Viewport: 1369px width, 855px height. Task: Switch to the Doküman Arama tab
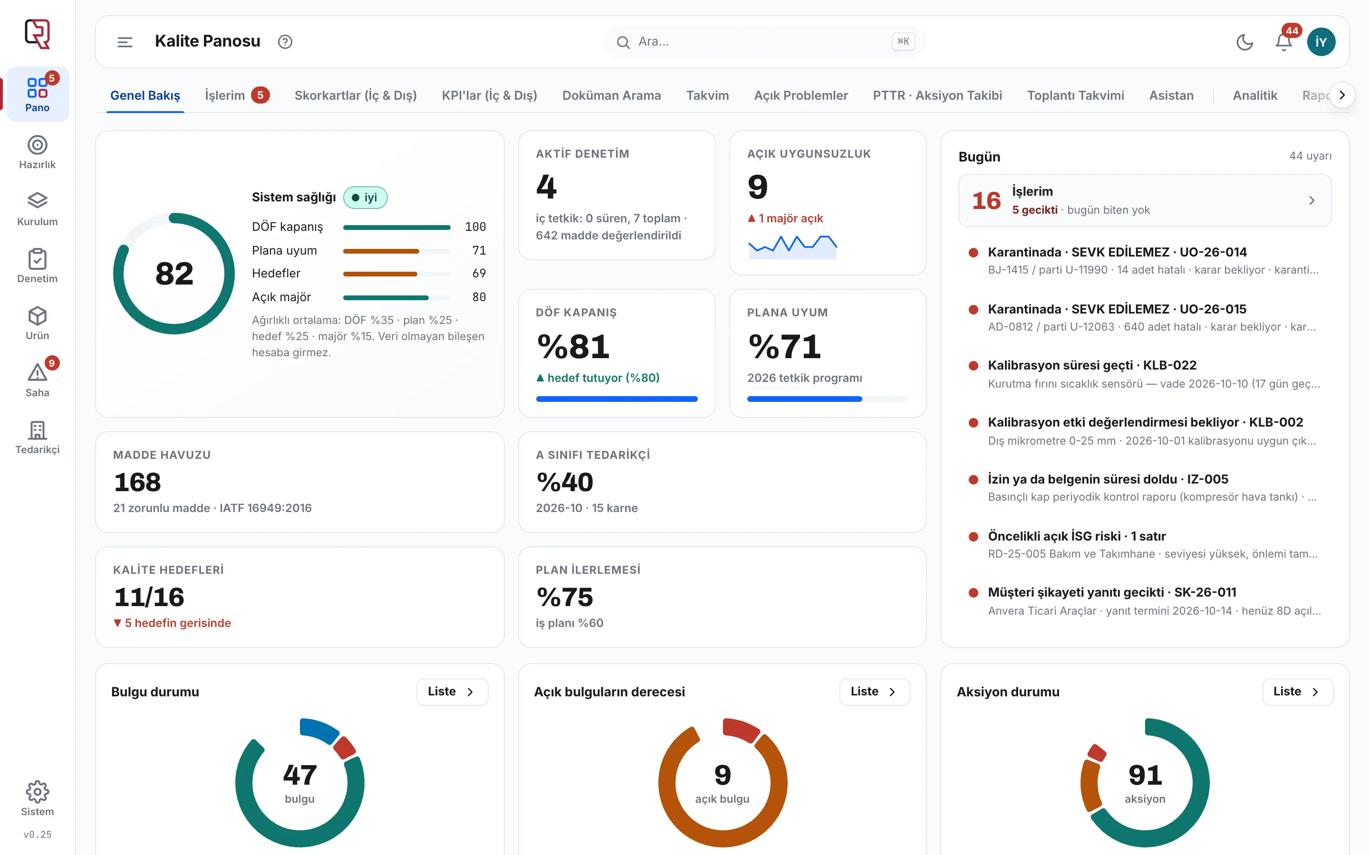[611, 95]
